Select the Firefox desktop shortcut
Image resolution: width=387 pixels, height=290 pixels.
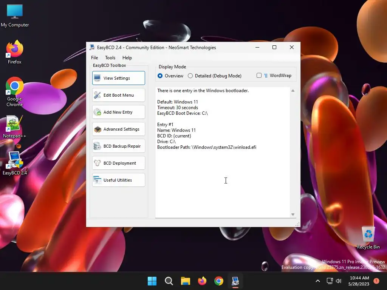tap(15, 52)
